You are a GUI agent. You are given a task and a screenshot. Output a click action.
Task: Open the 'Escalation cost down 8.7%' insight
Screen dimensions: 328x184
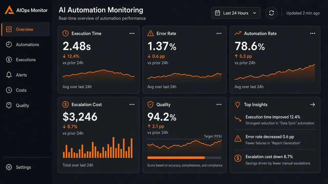point(275,160)
